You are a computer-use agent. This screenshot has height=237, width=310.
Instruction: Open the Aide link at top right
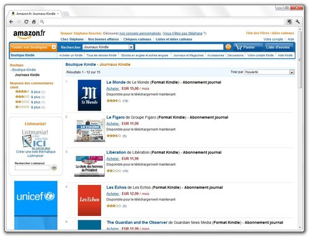(x=291, y=39)
